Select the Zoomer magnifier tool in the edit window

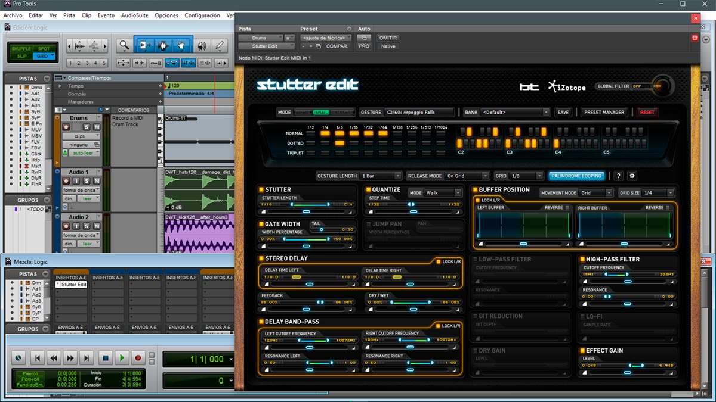124,45
